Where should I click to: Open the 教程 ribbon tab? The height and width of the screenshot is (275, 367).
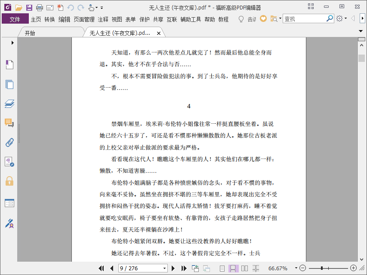(x=223, y=19)
